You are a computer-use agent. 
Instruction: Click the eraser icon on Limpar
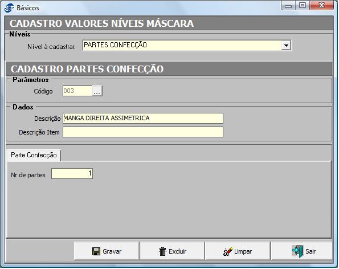point(228,251)
